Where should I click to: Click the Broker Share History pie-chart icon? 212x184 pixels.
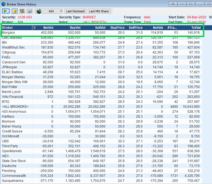4,4
